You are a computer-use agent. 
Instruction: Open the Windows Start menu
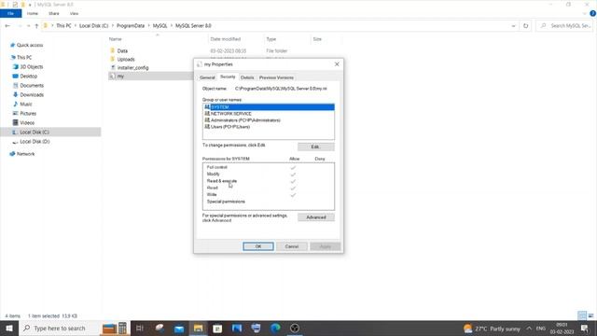[9, 328]
